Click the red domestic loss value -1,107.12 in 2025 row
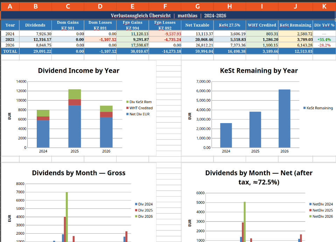The image size is (336, 242). 100,40
